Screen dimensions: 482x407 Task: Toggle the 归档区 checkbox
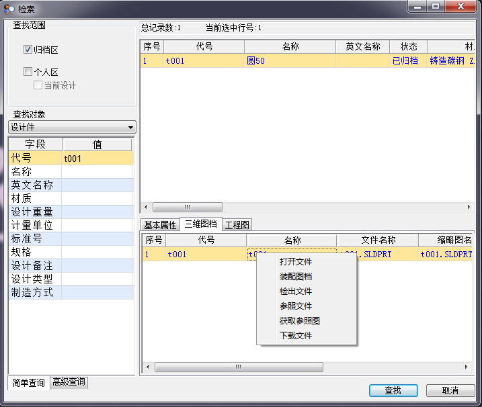coord(28,50)
